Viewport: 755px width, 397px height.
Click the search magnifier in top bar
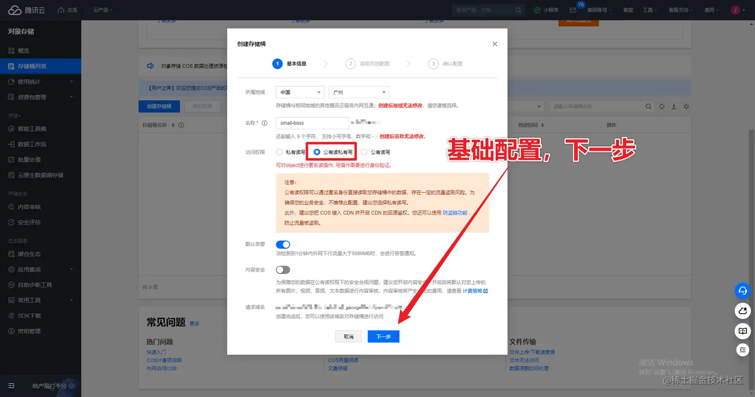519,10
